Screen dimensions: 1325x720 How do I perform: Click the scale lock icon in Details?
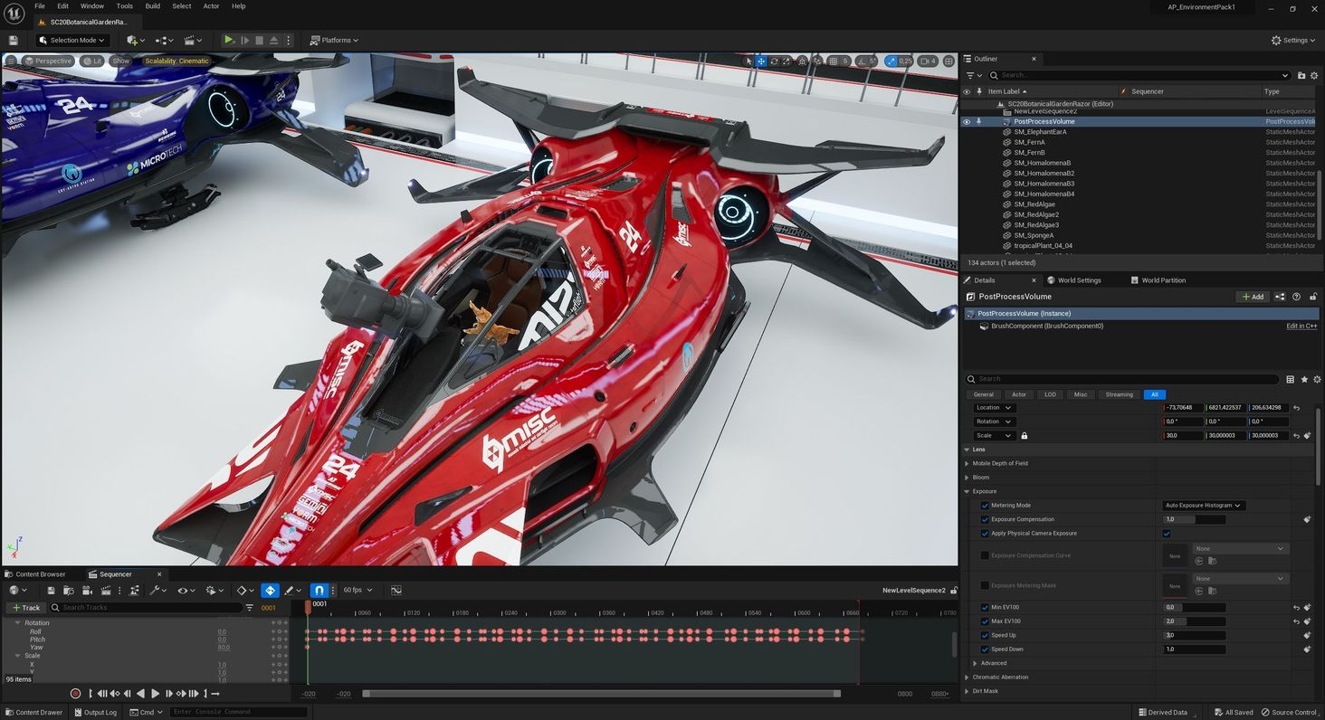pyautogui.click(x=1025, y=436)
